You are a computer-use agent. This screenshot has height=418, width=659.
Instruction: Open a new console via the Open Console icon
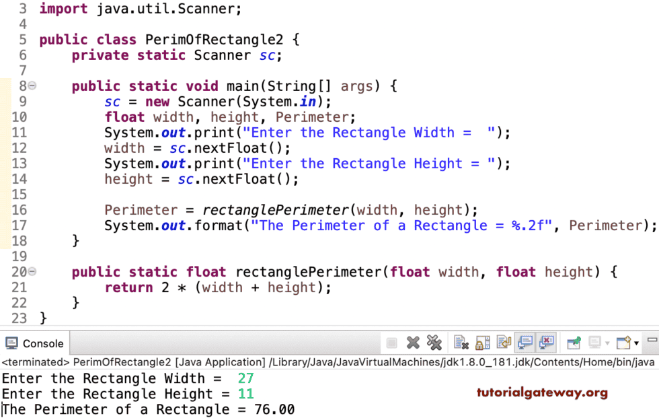point(625,342)
